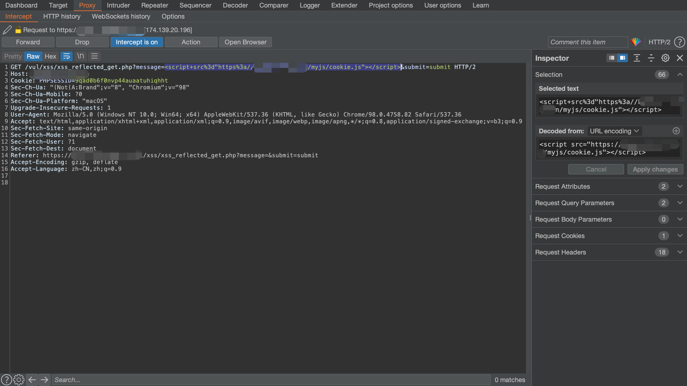
Task: Open the highlight color picker icon
Action: [x=636, y=42]
